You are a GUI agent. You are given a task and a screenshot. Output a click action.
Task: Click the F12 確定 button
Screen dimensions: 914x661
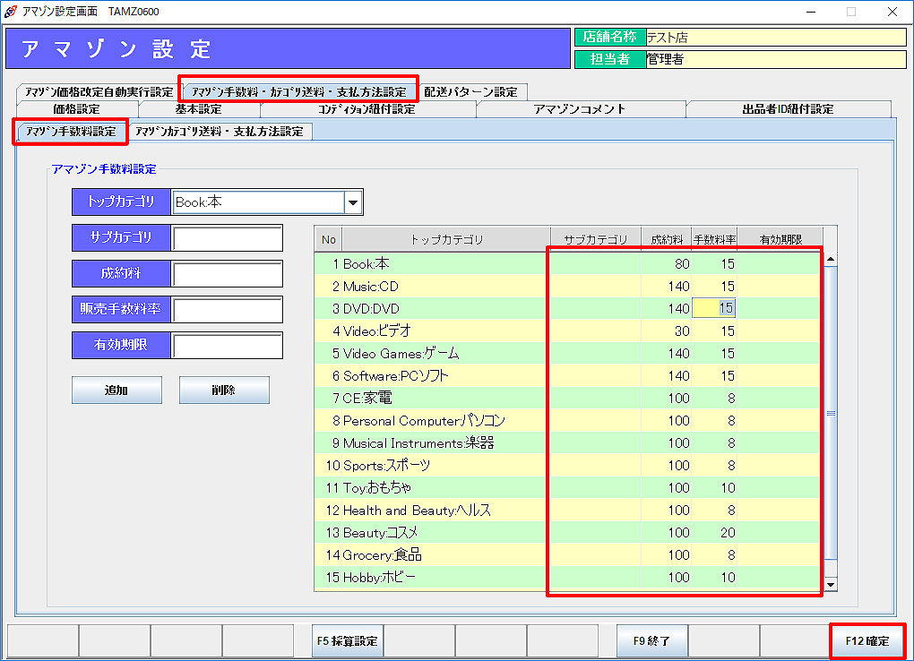coord(867,641)
